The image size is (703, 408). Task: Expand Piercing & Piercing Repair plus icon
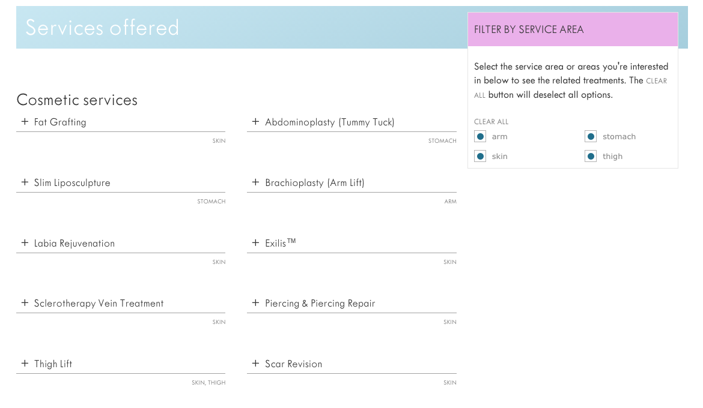(x=255, y=303)
